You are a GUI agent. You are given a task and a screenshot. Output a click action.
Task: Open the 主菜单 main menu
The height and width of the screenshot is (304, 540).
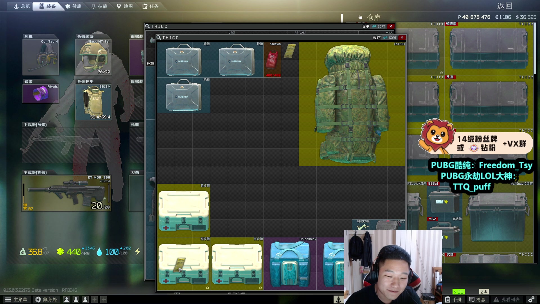16,299
